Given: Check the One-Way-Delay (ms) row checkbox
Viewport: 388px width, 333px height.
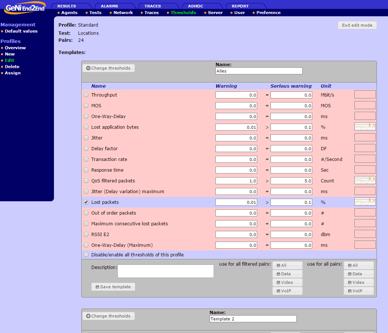Looking at the screenshot, I should (86, 116).
